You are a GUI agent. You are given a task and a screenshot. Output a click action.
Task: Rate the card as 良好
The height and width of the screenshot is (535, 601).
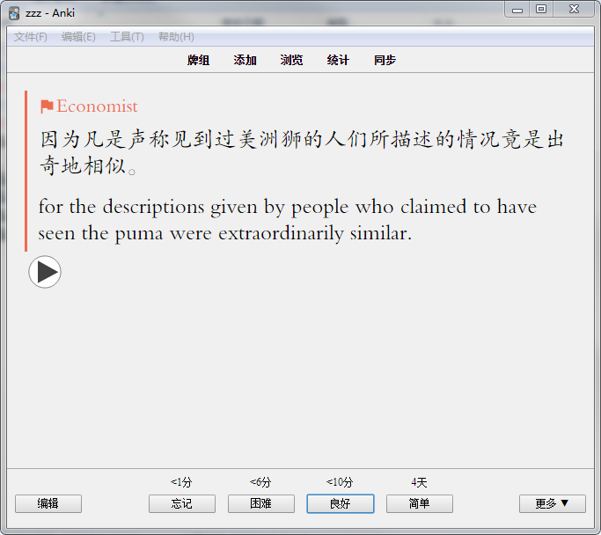pos(341,503)
